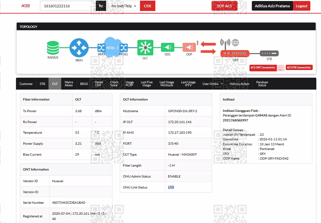Image resolution: width=321 pixels, height=223 pixels.
Task: Open the Datek OSP tab
Action: click(99, 84)
